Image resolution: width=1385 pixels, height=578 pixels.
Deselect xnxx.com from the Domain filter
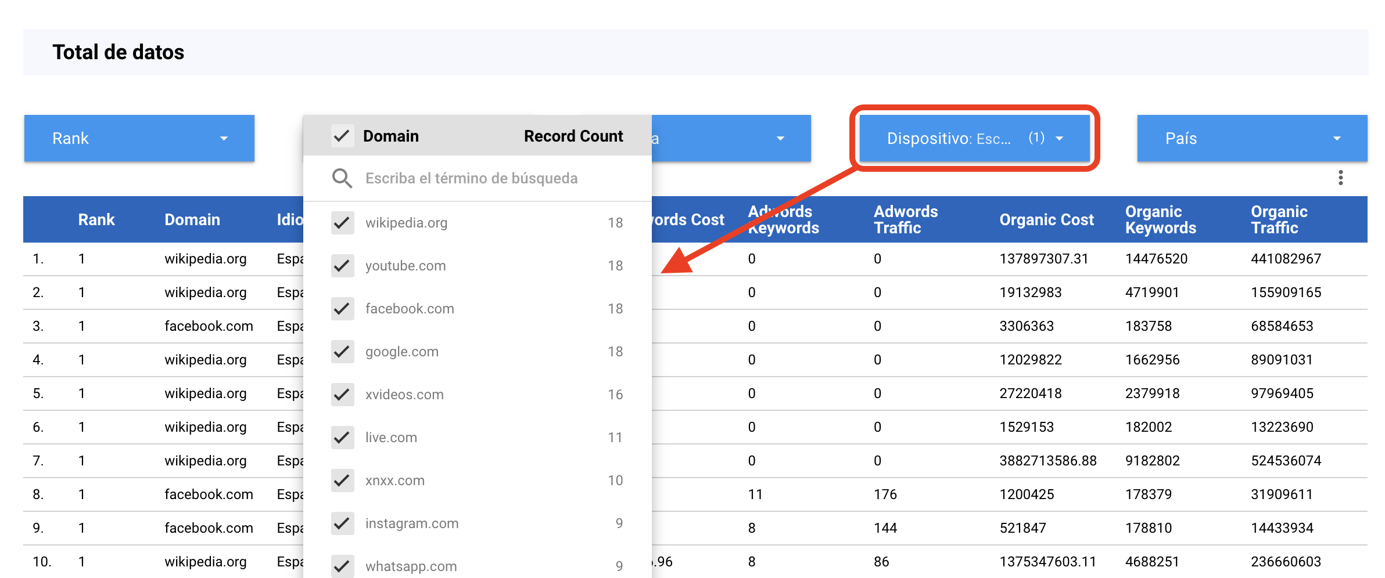coord(342,481)
